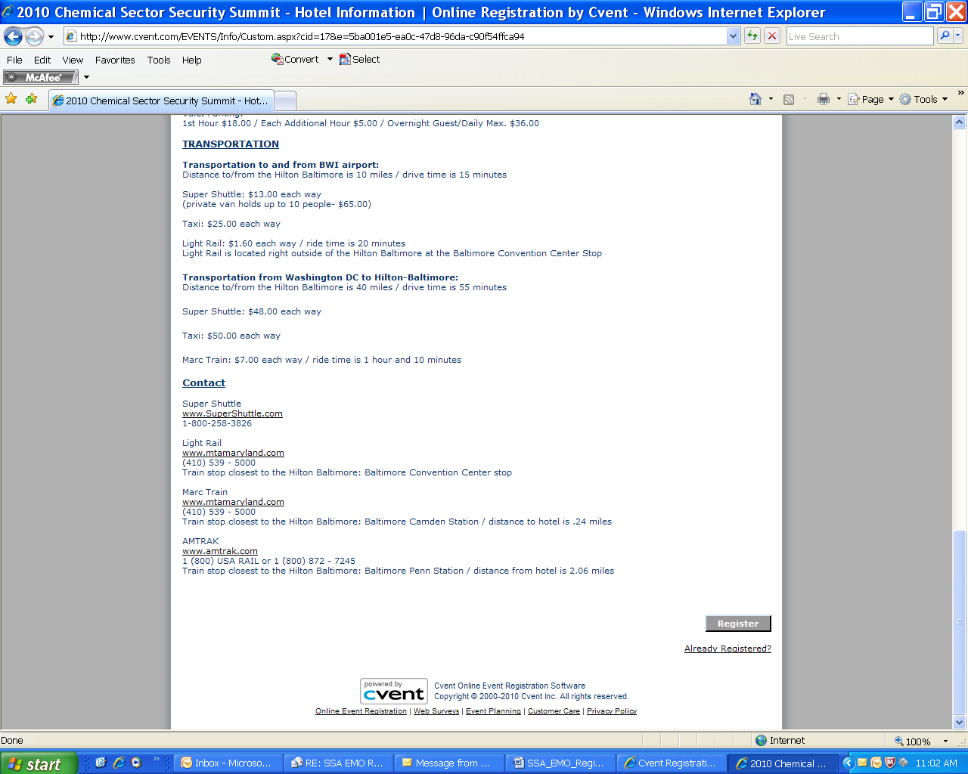
Task: Click the Register button
Action: [x=738, y=624]
